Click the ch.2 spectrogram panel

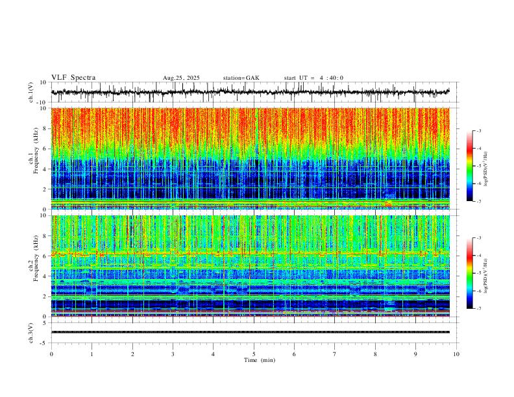[x=251, y=266]
